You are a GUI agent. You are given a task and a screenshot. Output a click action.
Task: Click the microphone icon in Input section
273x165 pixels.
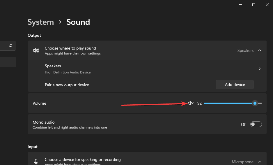click(x=36, y=162)
